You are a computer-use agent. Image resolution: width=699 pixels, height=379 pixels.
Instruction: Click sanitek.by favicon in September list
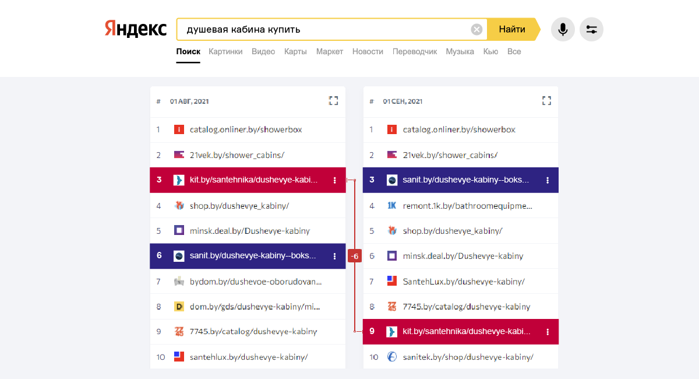[x=392, y=356]
